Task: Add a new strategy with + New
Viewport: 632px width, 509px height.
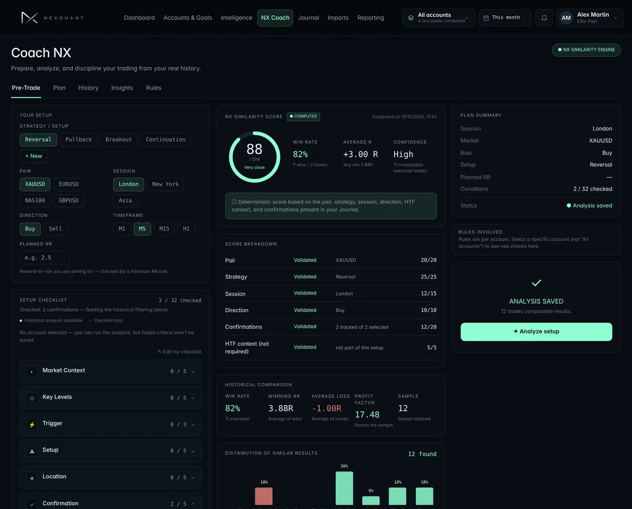Action: (34, 156)
